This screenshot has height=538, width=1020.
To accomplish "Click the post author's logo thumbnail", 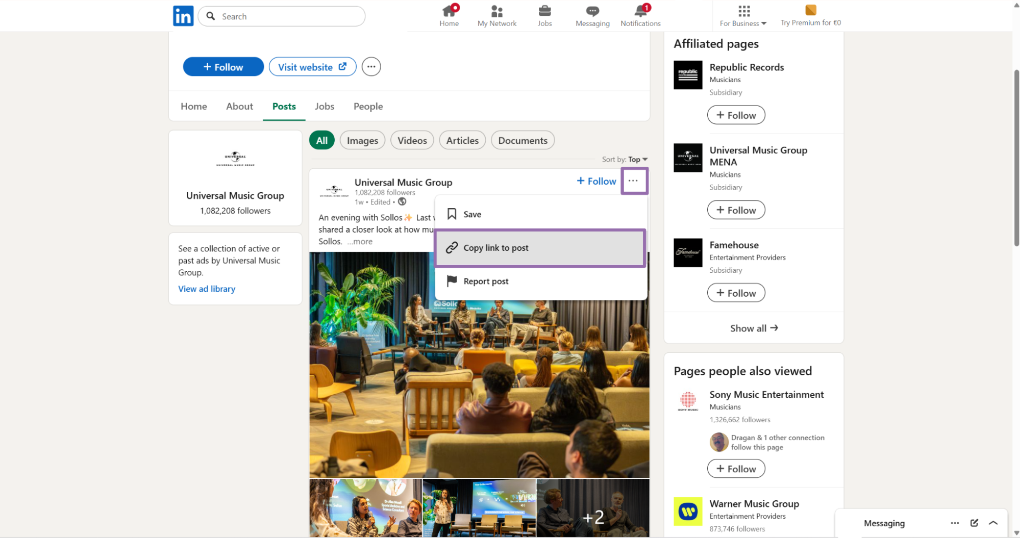I will (334, 191).
